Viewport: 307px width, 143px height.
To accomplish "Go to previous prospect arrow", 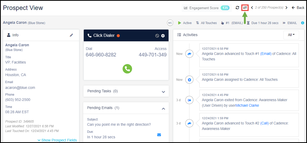I will 252,8.
